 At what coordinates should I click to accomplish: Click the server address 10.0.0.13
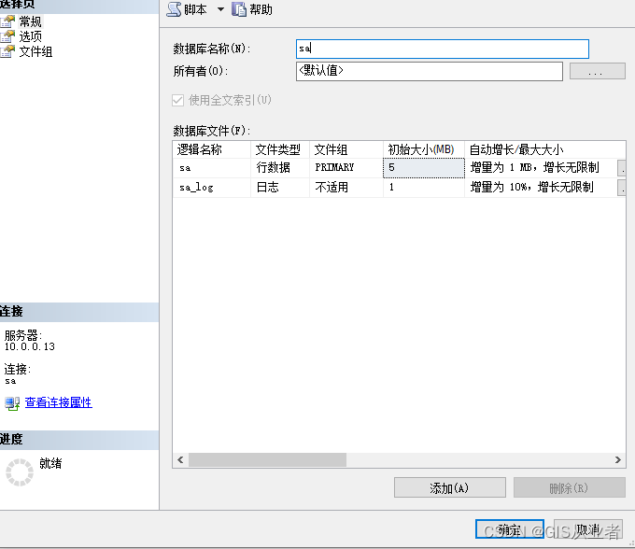[x=30, y=346]
